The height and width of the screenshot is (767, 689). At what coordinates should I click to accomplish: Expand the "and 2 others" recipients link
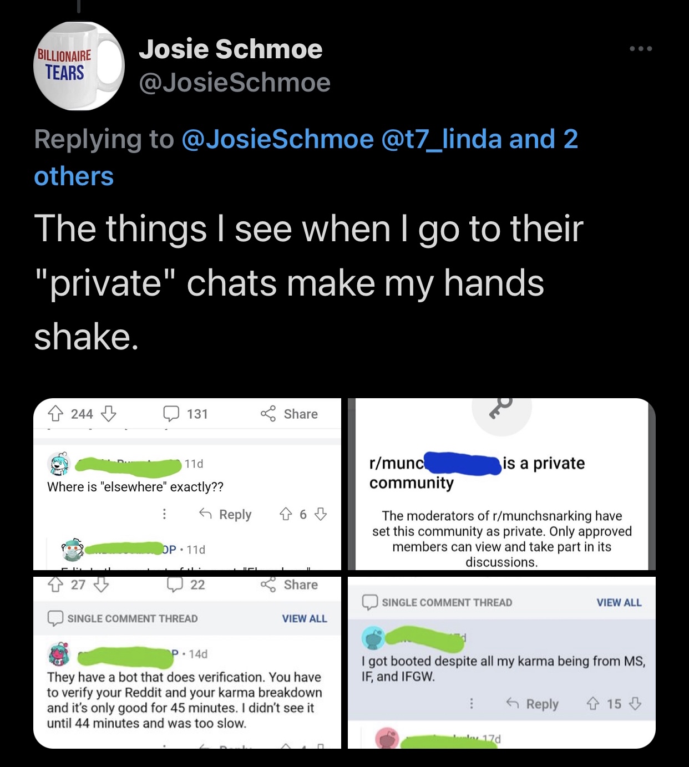[306, 158]
